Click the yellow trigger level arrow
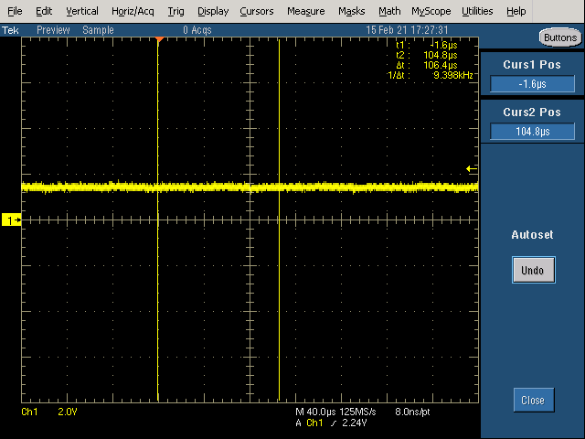This screenshot has width=585, height=439. click(x=472, y=168)
